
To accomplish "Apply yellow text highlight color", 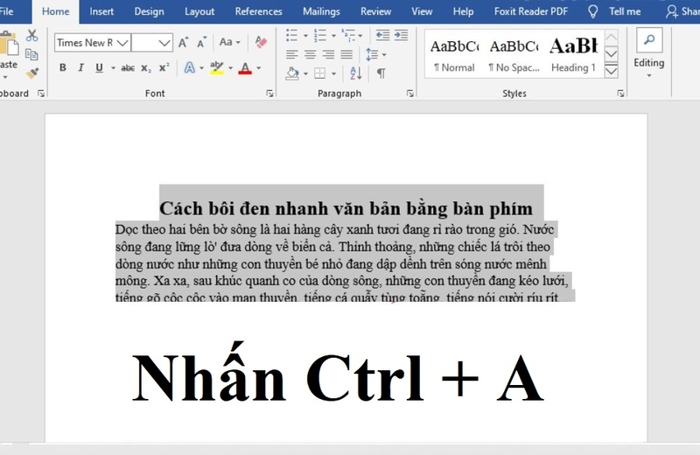I will pos(217,68).
